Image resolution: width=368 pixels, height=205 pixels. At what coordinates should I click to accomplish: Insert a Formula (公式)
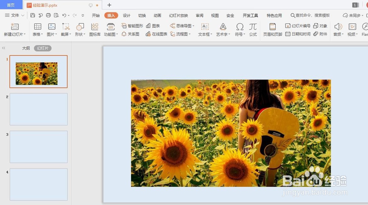(253, 29)
